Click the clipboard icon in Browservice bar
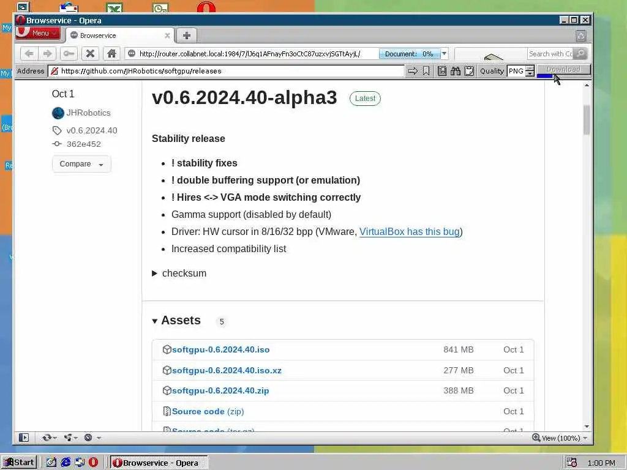The image size is (627, 470). 469,71
